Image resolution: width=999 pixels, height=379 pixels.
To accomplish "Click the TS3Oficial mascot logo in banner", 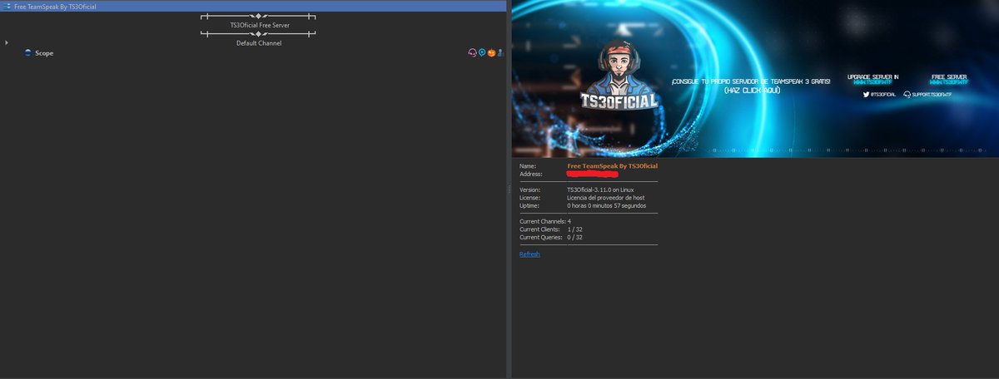I will pyautogui.click(x=619, y=76).
